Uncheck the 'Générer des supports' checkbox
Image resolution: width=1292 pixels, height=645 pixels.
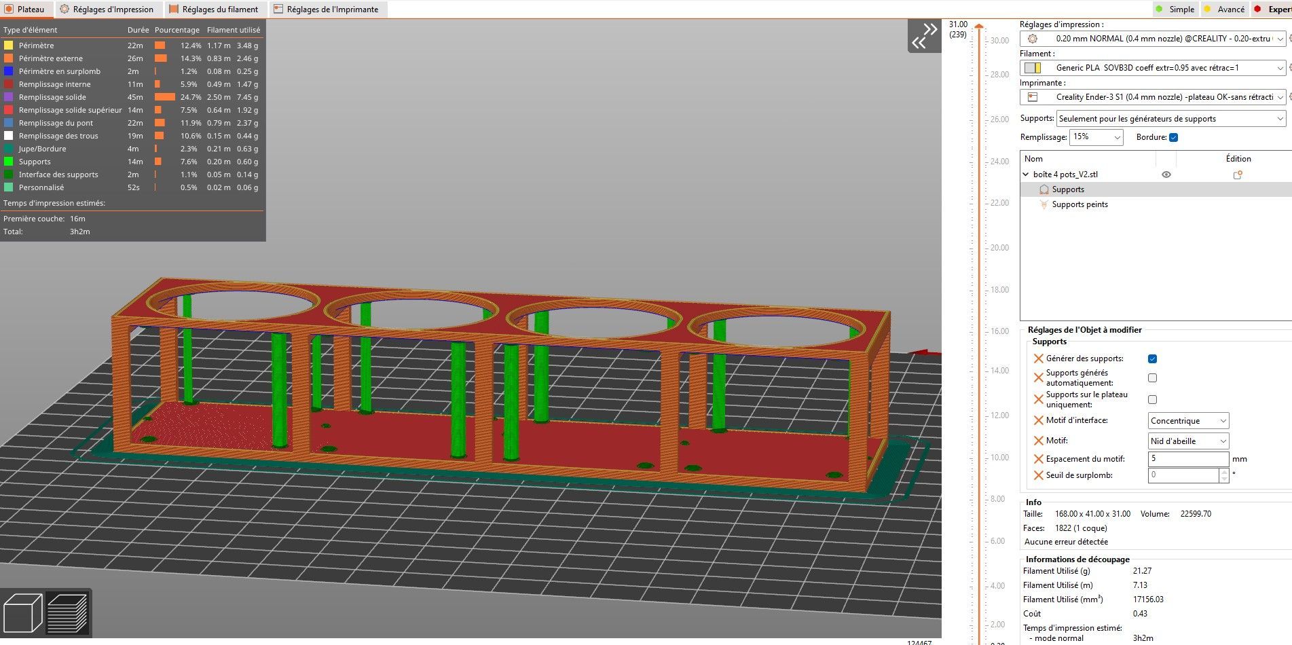tap(1152, 358)
